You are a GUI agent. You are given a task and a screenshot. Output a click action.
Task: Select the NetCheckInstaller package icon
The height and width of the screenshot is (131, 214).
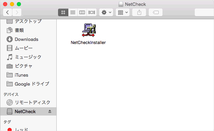tap(89, 30)
